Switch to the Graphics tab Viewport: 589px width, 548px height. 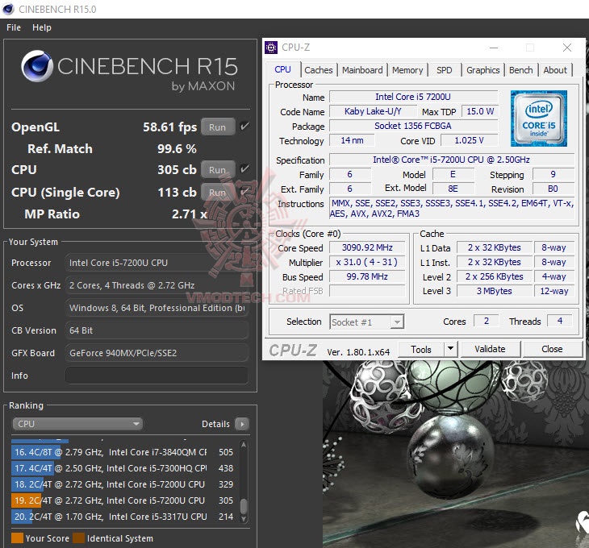click(483, 70)
